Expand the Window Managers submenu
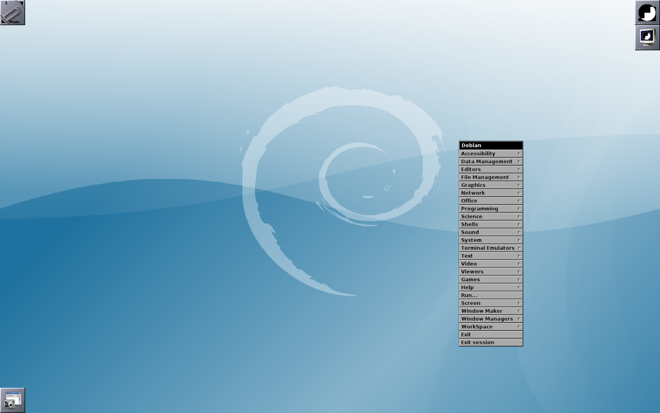The image size is (660, 413). pos(519,318)
